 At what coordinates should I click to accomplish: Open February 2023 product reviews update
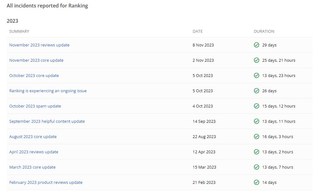pos(46,182)
